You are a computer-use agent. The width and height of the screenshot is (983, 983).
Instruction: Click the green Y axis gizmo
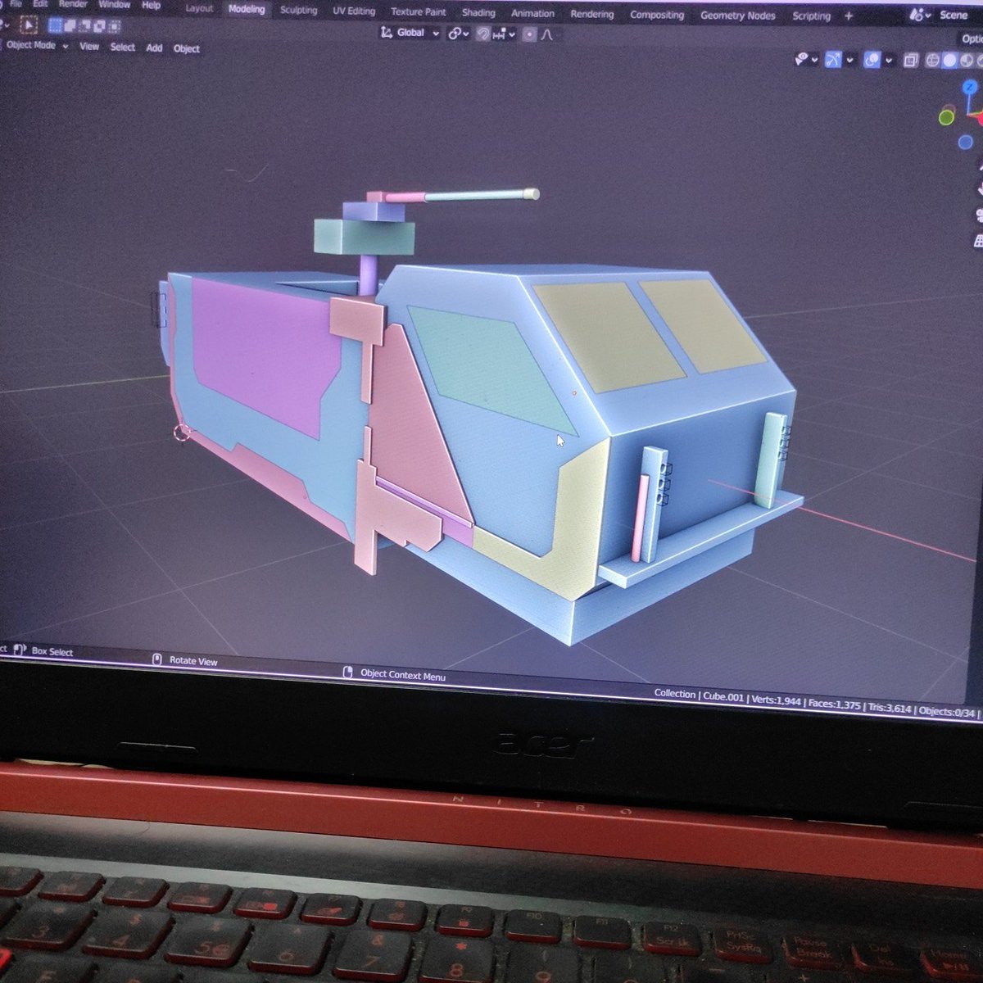[x=947, y=116]
